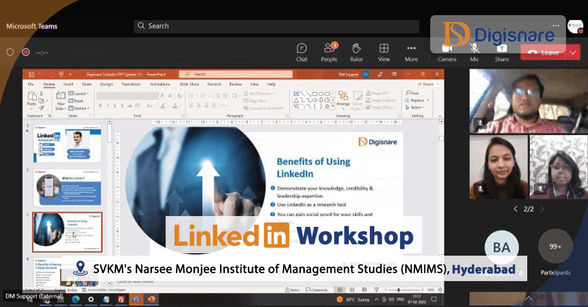Click Find in the Editing group
The height and width of the screenshot is (307, 588).
pos(412,93)
